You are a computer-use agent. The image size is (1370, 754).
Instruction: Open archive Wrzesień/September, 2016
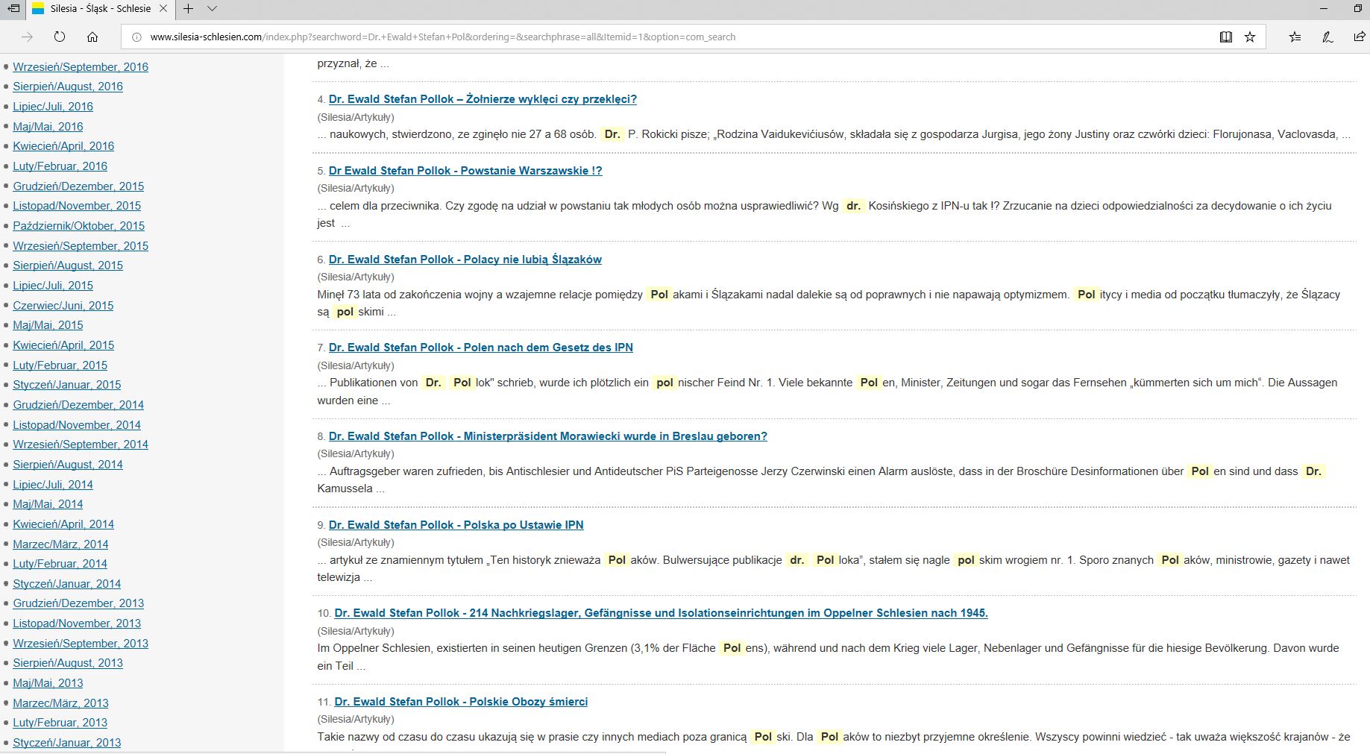(81, 66)
